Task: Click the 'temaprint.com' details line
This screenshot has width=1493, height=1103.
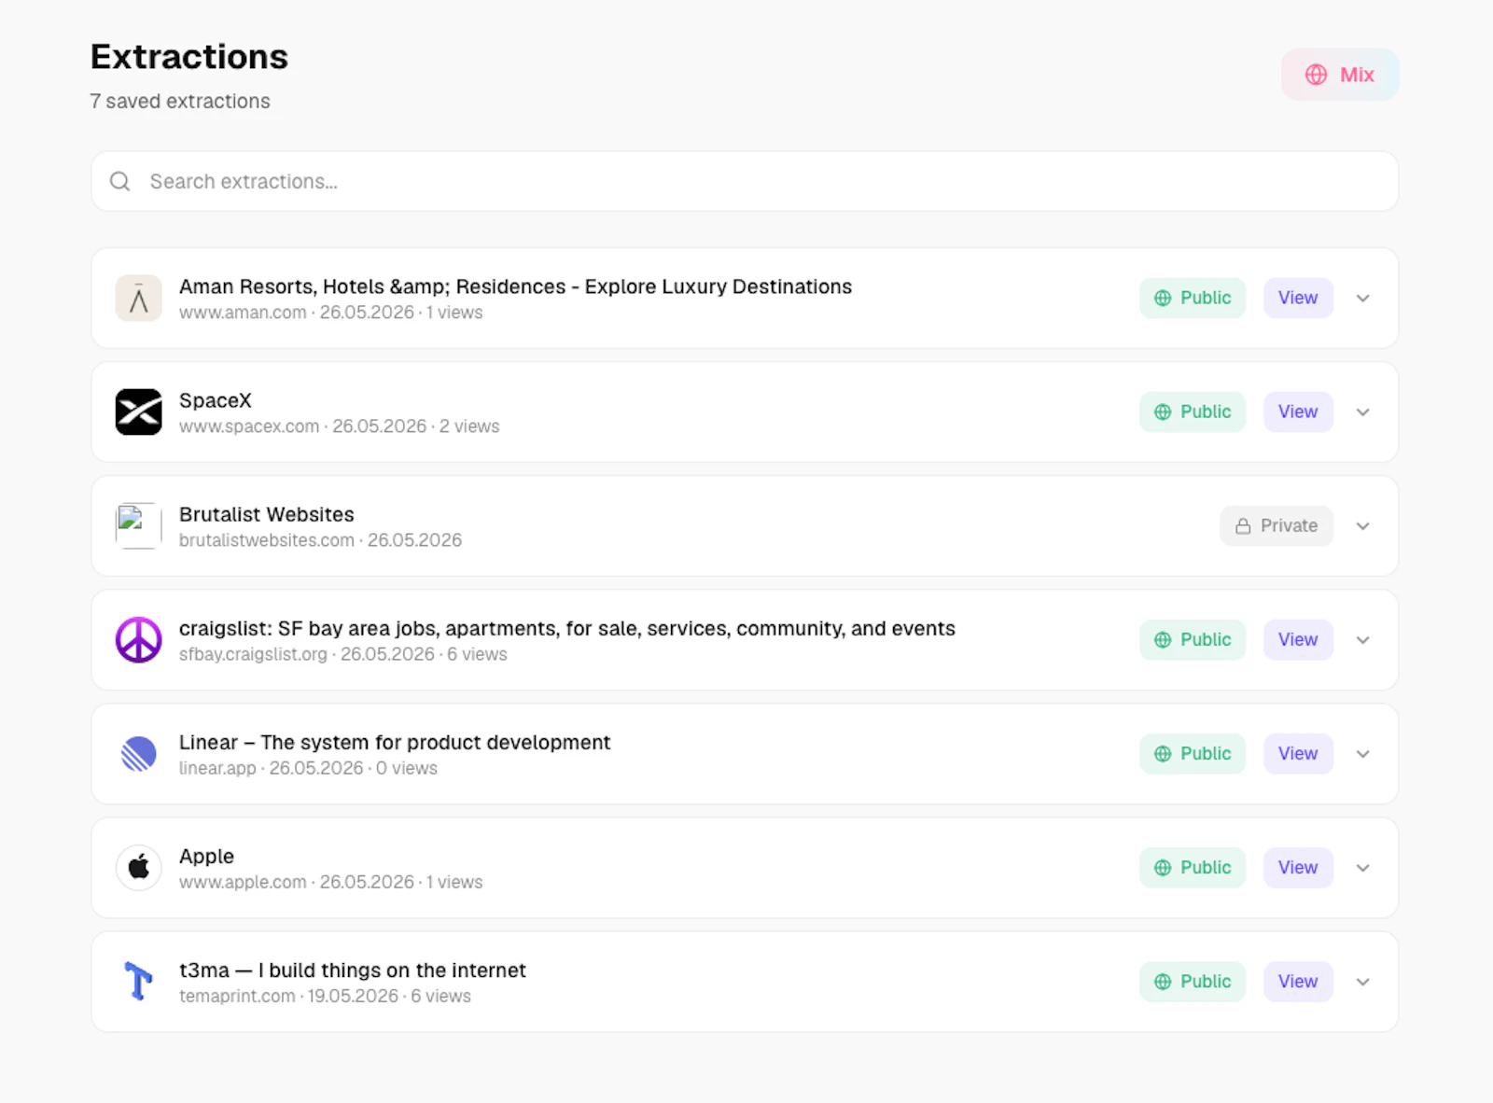Action: 325,996
